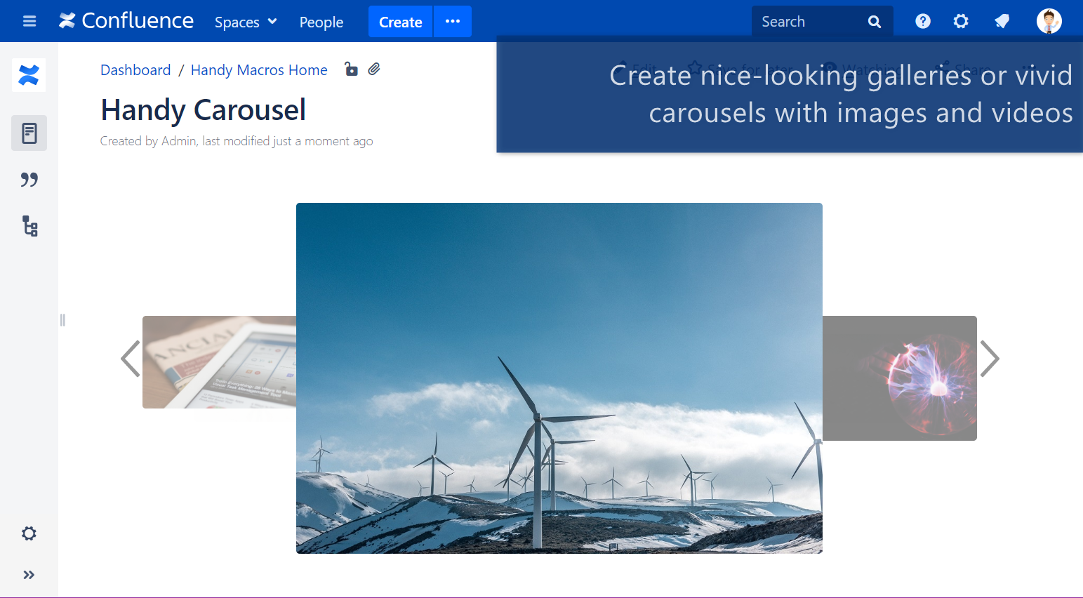This screenshot has height=598, width=1083.
Task: Open the user profile avatar menu
Action: pos(1049,21)
